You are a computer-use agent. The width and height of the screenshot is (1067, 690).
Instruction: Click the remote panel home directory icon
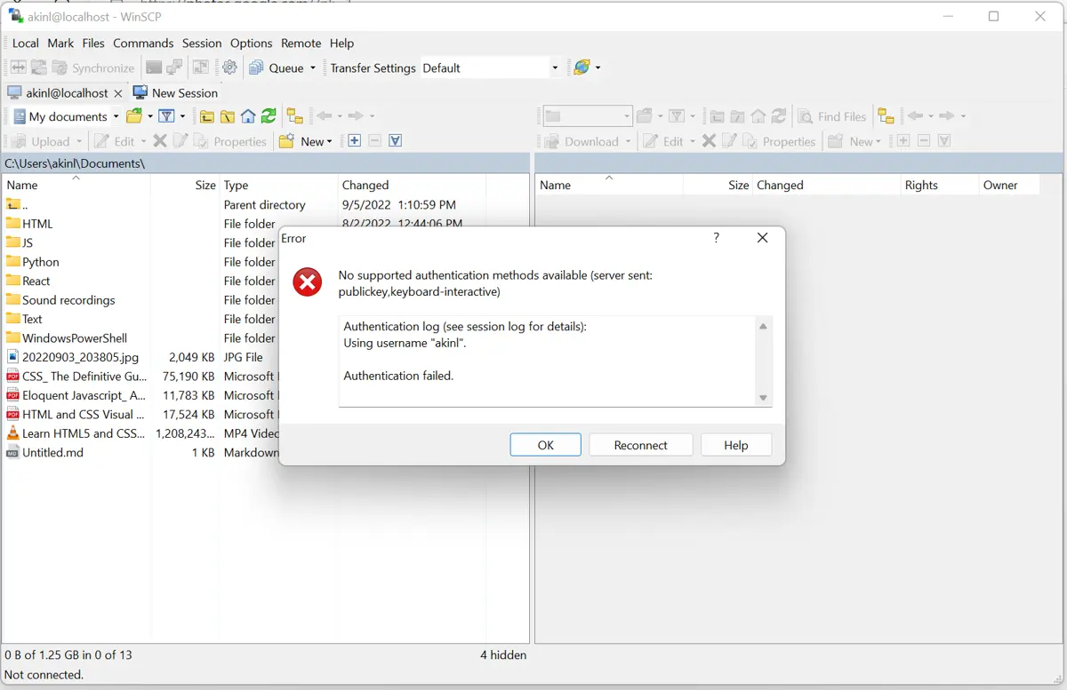click(758, 116)
